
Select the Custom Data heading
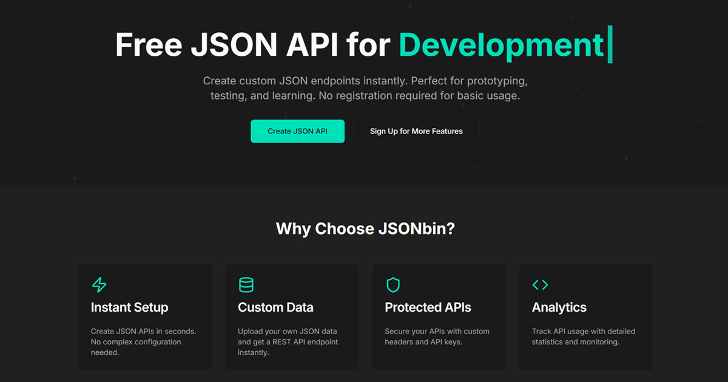[275, 307]
